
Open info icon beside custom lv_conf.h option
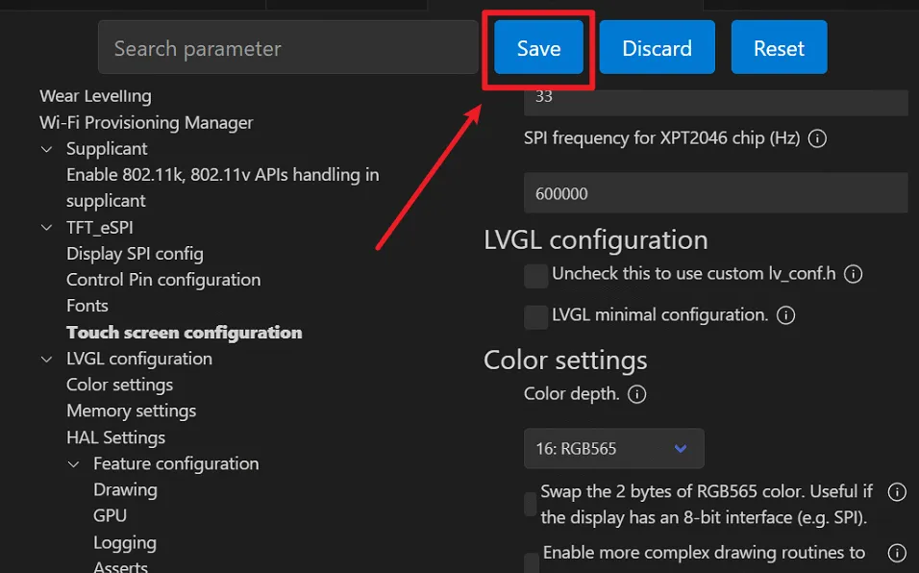point(853,274)
